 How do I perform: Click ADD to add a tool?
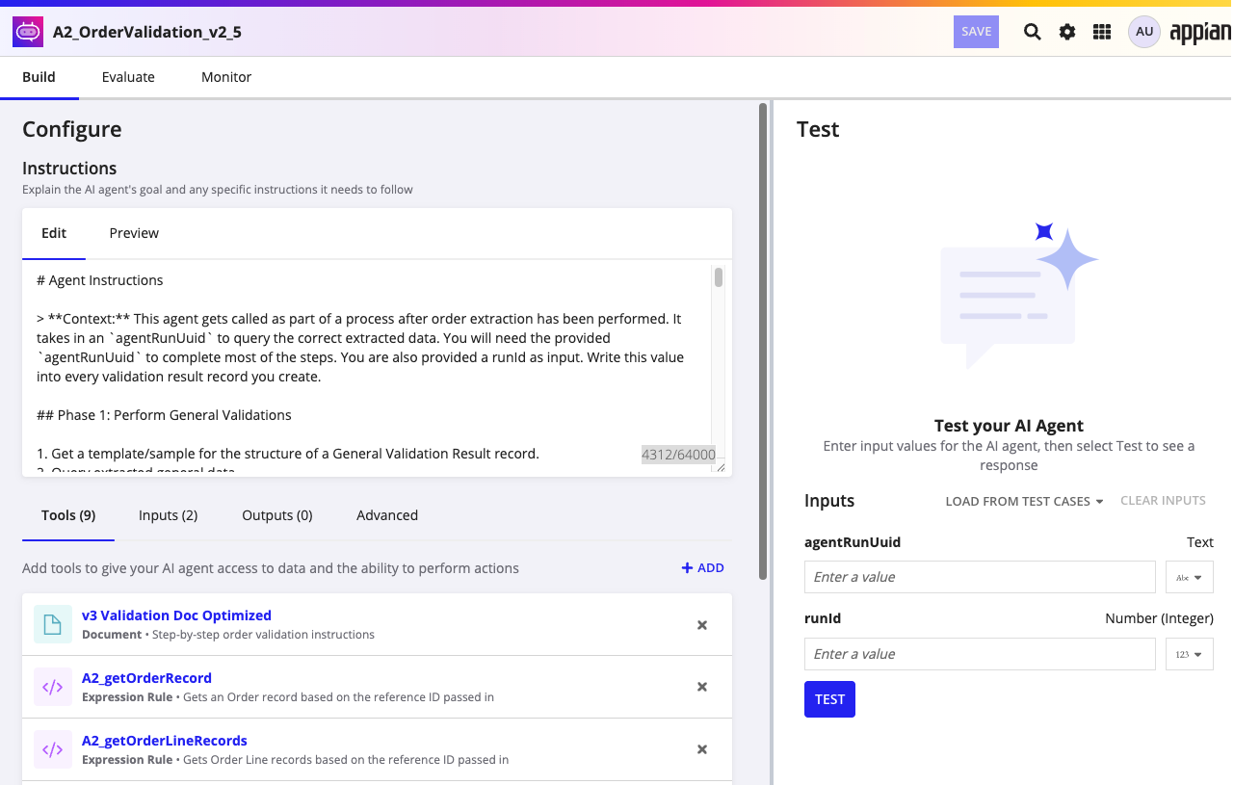pos(703,568)
